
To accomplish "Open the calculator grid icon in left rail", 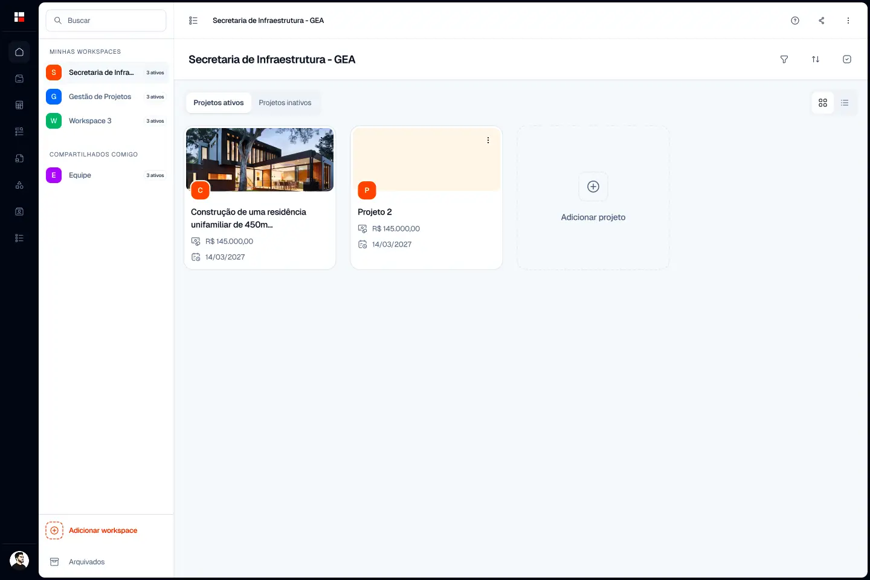I will [x=19, y=105].
